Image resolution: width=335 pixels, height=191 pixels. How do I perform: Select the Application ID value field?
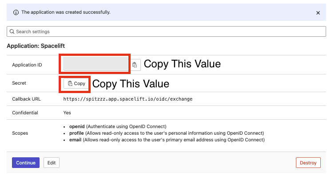point(96,64)
